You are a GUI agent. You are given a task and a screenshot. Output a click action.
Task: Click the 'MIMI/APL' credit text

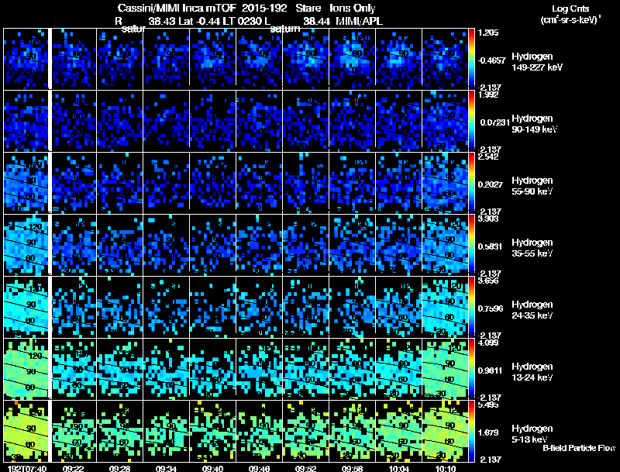point(360,21)
